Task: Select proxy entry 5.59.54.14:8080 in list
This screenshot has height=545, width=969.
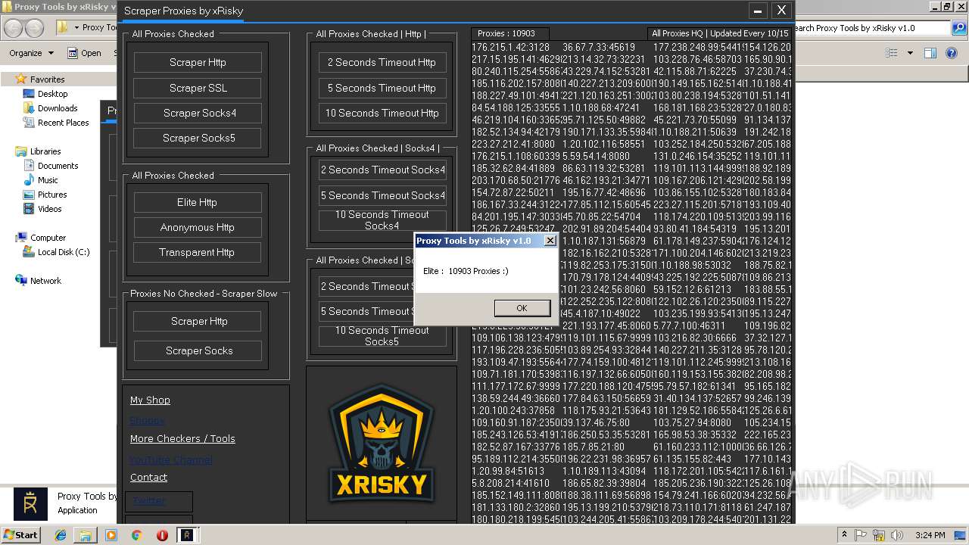Action: click(596, 156)
